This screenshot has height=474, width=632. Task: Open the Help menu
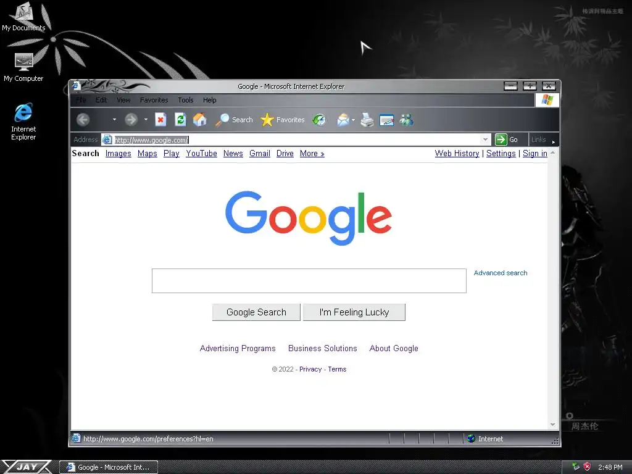(x=210, y=100)
